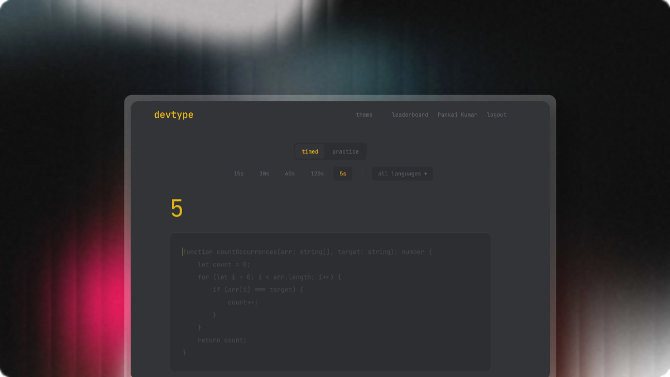
Task: Open Pankaj Kumar profile link
Action: [457, 115]
